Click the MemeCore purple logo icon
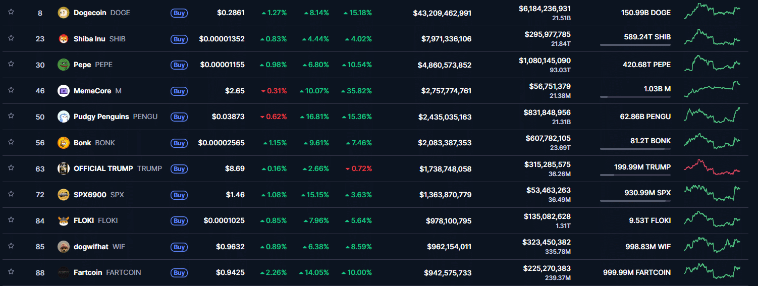758x286 pixels. (64, 91)
